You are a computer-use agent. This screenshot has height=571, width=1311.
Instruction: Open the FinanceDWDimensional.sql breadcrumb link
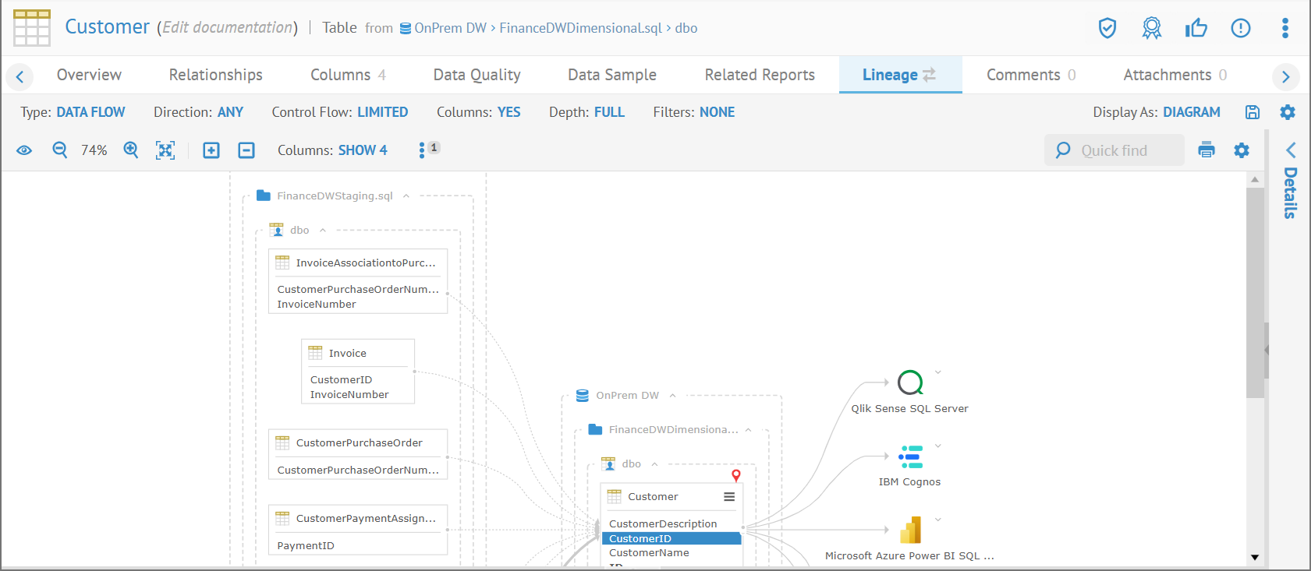point(580,28)
